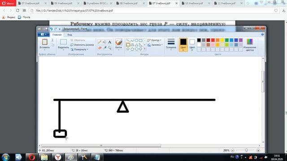Click Crop (Обрезать) button
Image resolution: width=287 pixels, height=161 pixels.
pyautogui.click(x=78, y=40)
